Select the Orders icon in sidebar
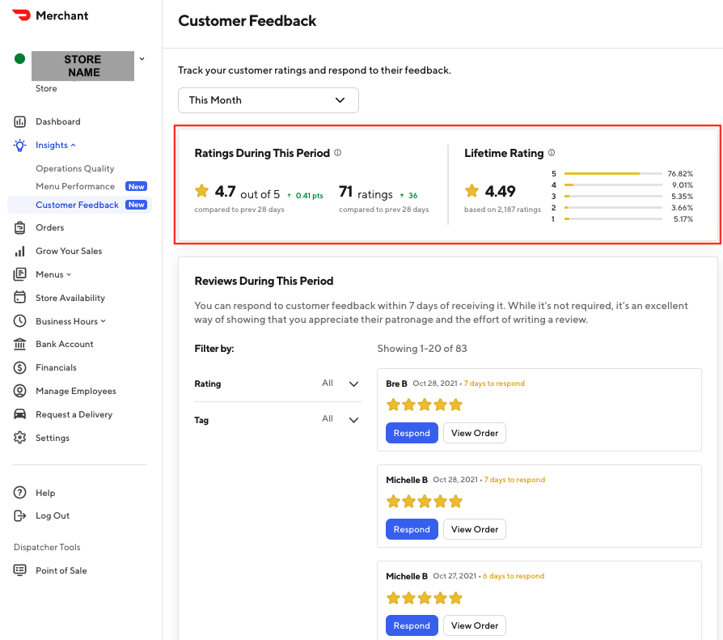 (x=19, y=227)
